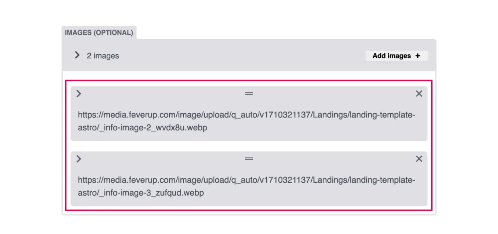Click the plus icon in Add images
This screenshot has height=234, width=498.
418,56
